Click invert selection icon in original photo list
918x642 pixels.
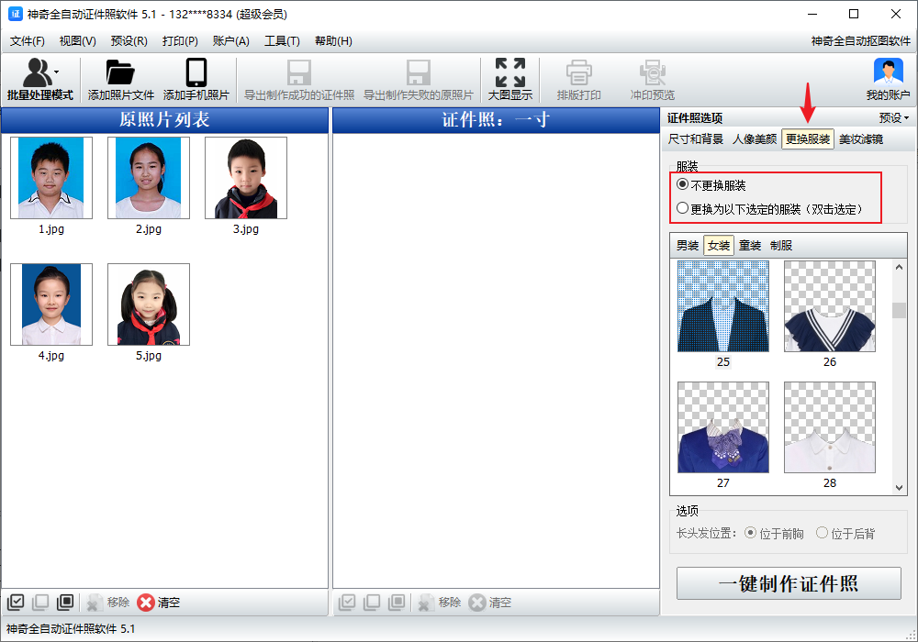[65, 603]
